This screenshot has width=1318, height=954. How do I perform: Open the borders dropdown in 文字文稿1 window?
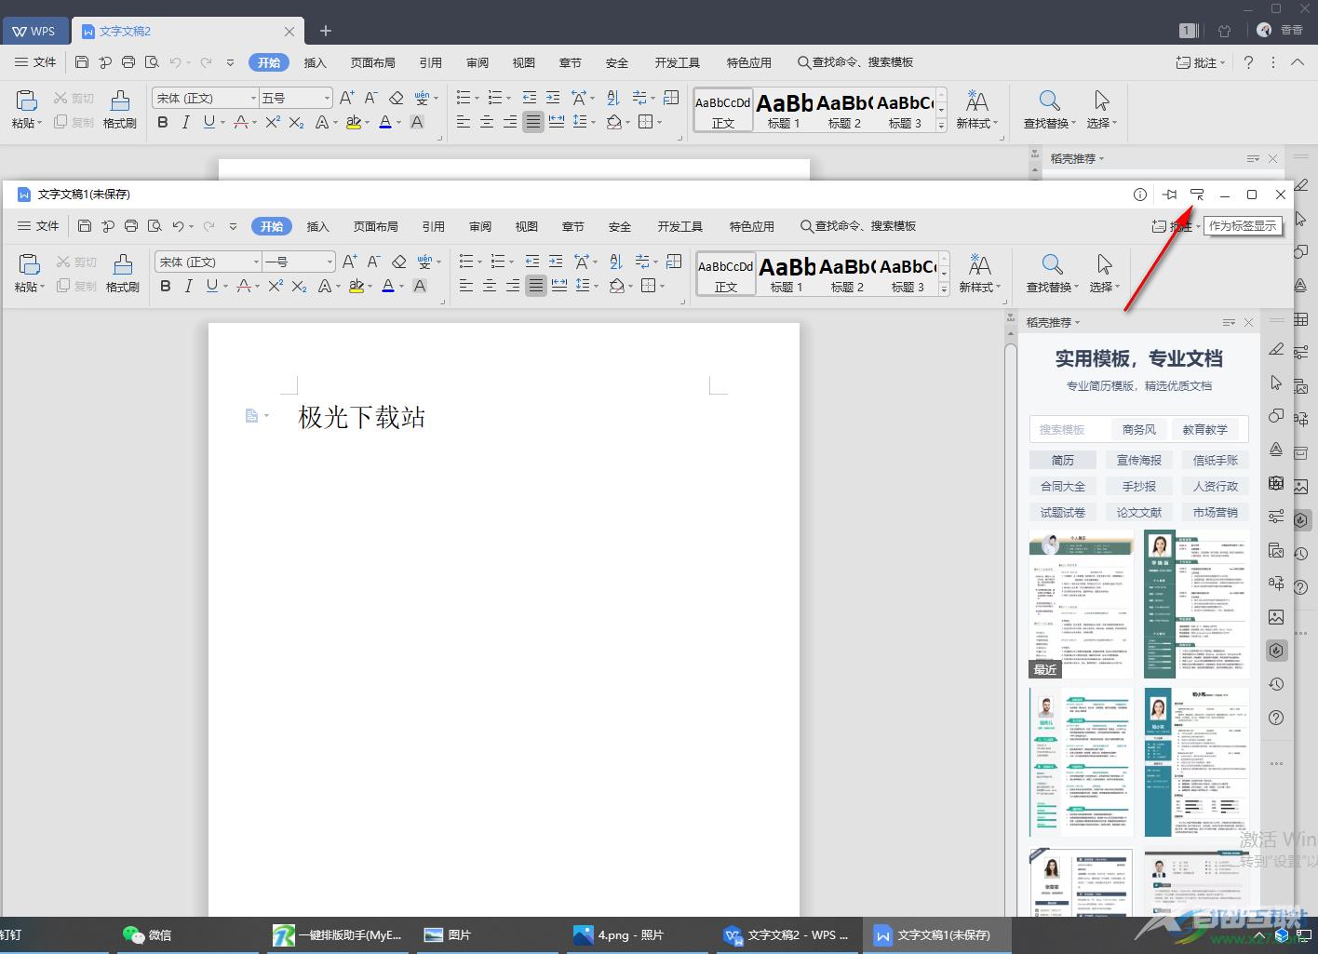coord(662,287)
